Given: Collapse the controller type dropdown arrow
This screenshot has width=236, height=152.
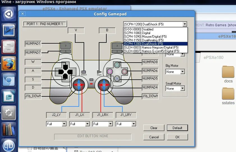Looking at the screenshot, I should point(185,24).
